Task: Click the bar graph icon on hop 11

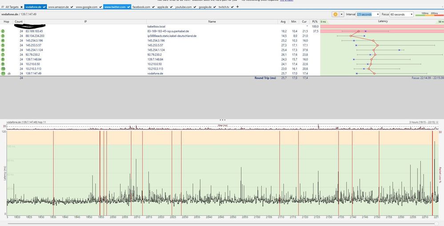Action: click(9, 74)
